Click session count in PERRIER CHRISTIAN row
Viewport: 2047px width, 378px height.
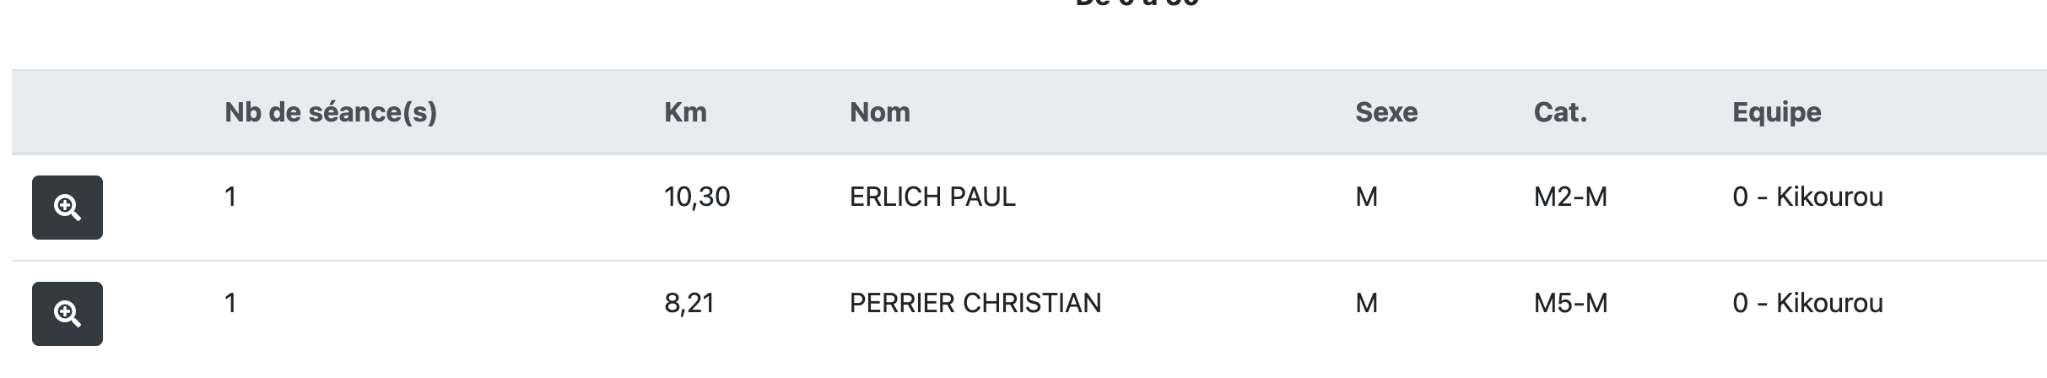230,304
